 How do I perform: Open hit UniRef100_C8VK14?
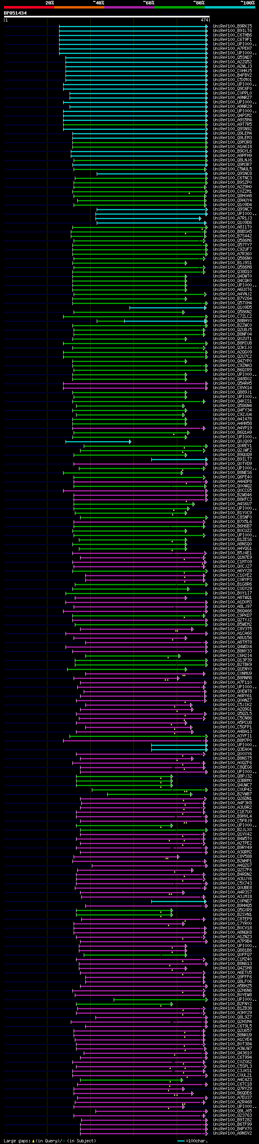coord(232,388)
